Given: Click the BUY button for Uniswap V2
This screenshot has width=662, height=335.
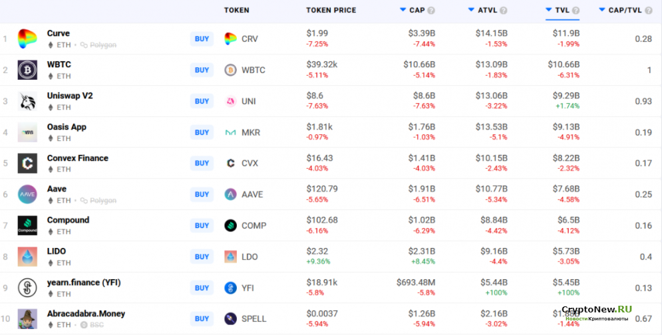Looking at the screenshot, I should pyautogui.click(x=202, y=101).
